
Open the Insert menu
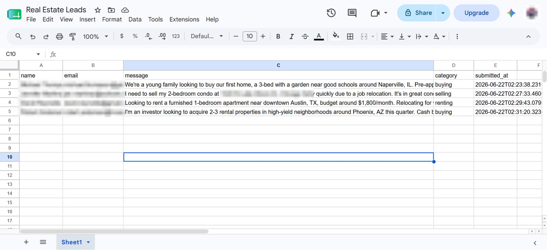click(x=88, y=19)
